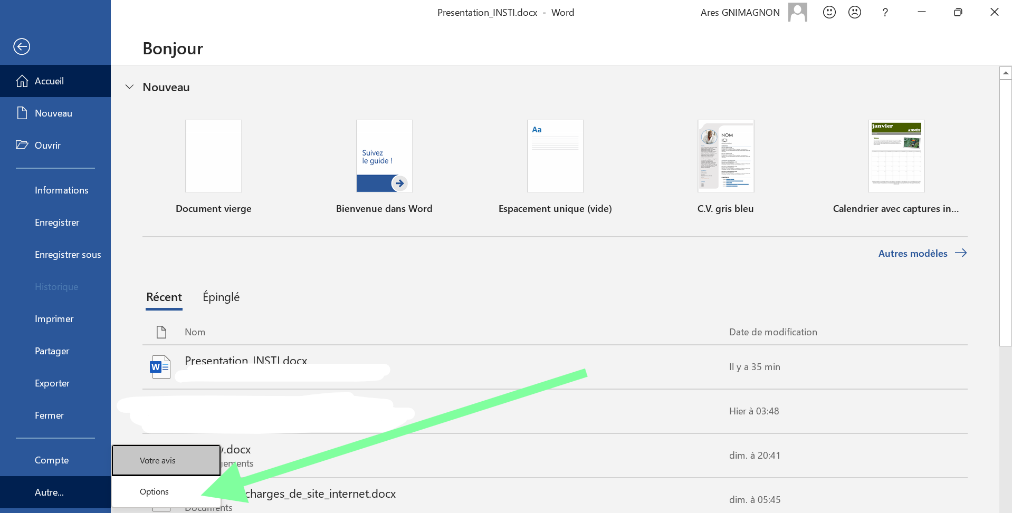This screenshot has width=1012, height=513.
Task: Open the Imprimer page
Action: tap(55, 319)
